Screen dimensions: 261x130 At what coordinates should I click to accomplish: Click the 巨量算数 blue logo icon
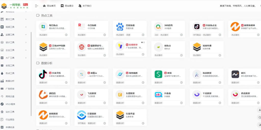82,115
